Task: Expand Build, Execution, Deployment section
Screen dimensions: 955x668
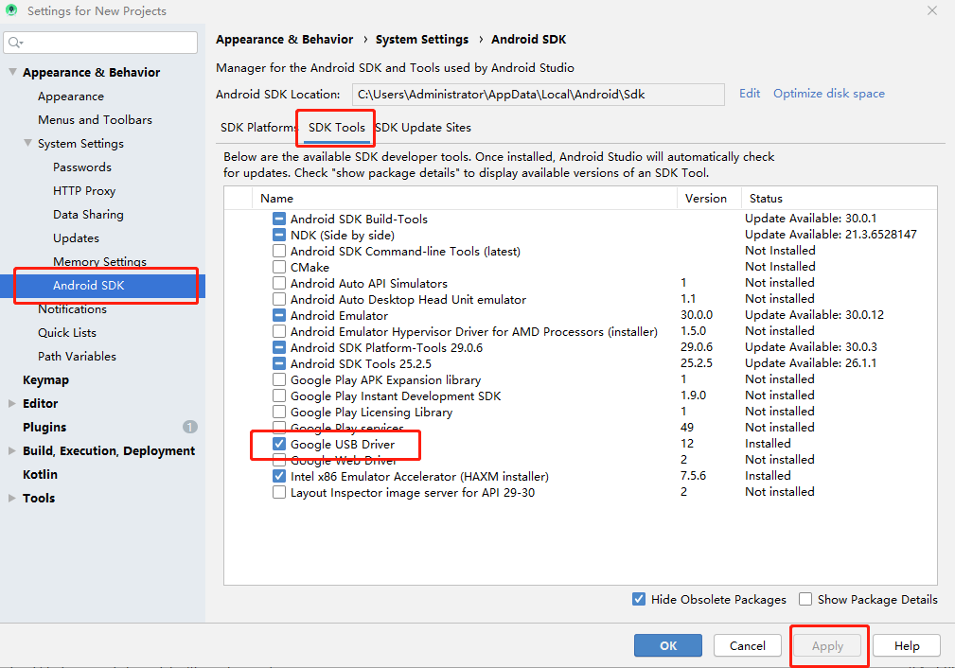Action: pos(12,450)
